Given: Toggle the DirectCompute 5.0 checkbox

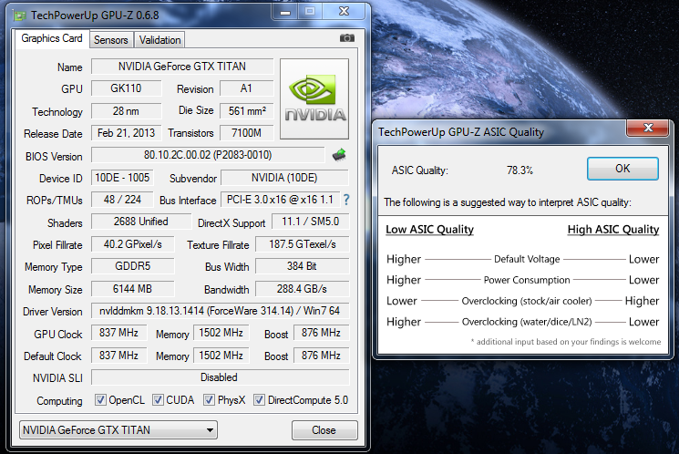Looking at the screenshot, I should tap(260, 400).
